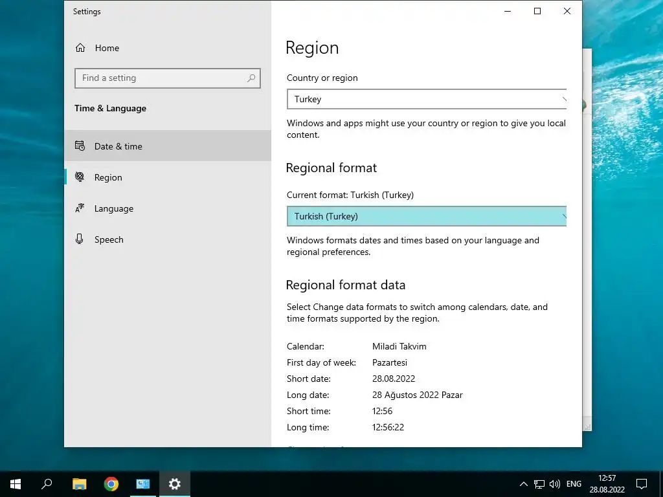
Task: Click the Region page heading
Action: (x=312, y=48)
